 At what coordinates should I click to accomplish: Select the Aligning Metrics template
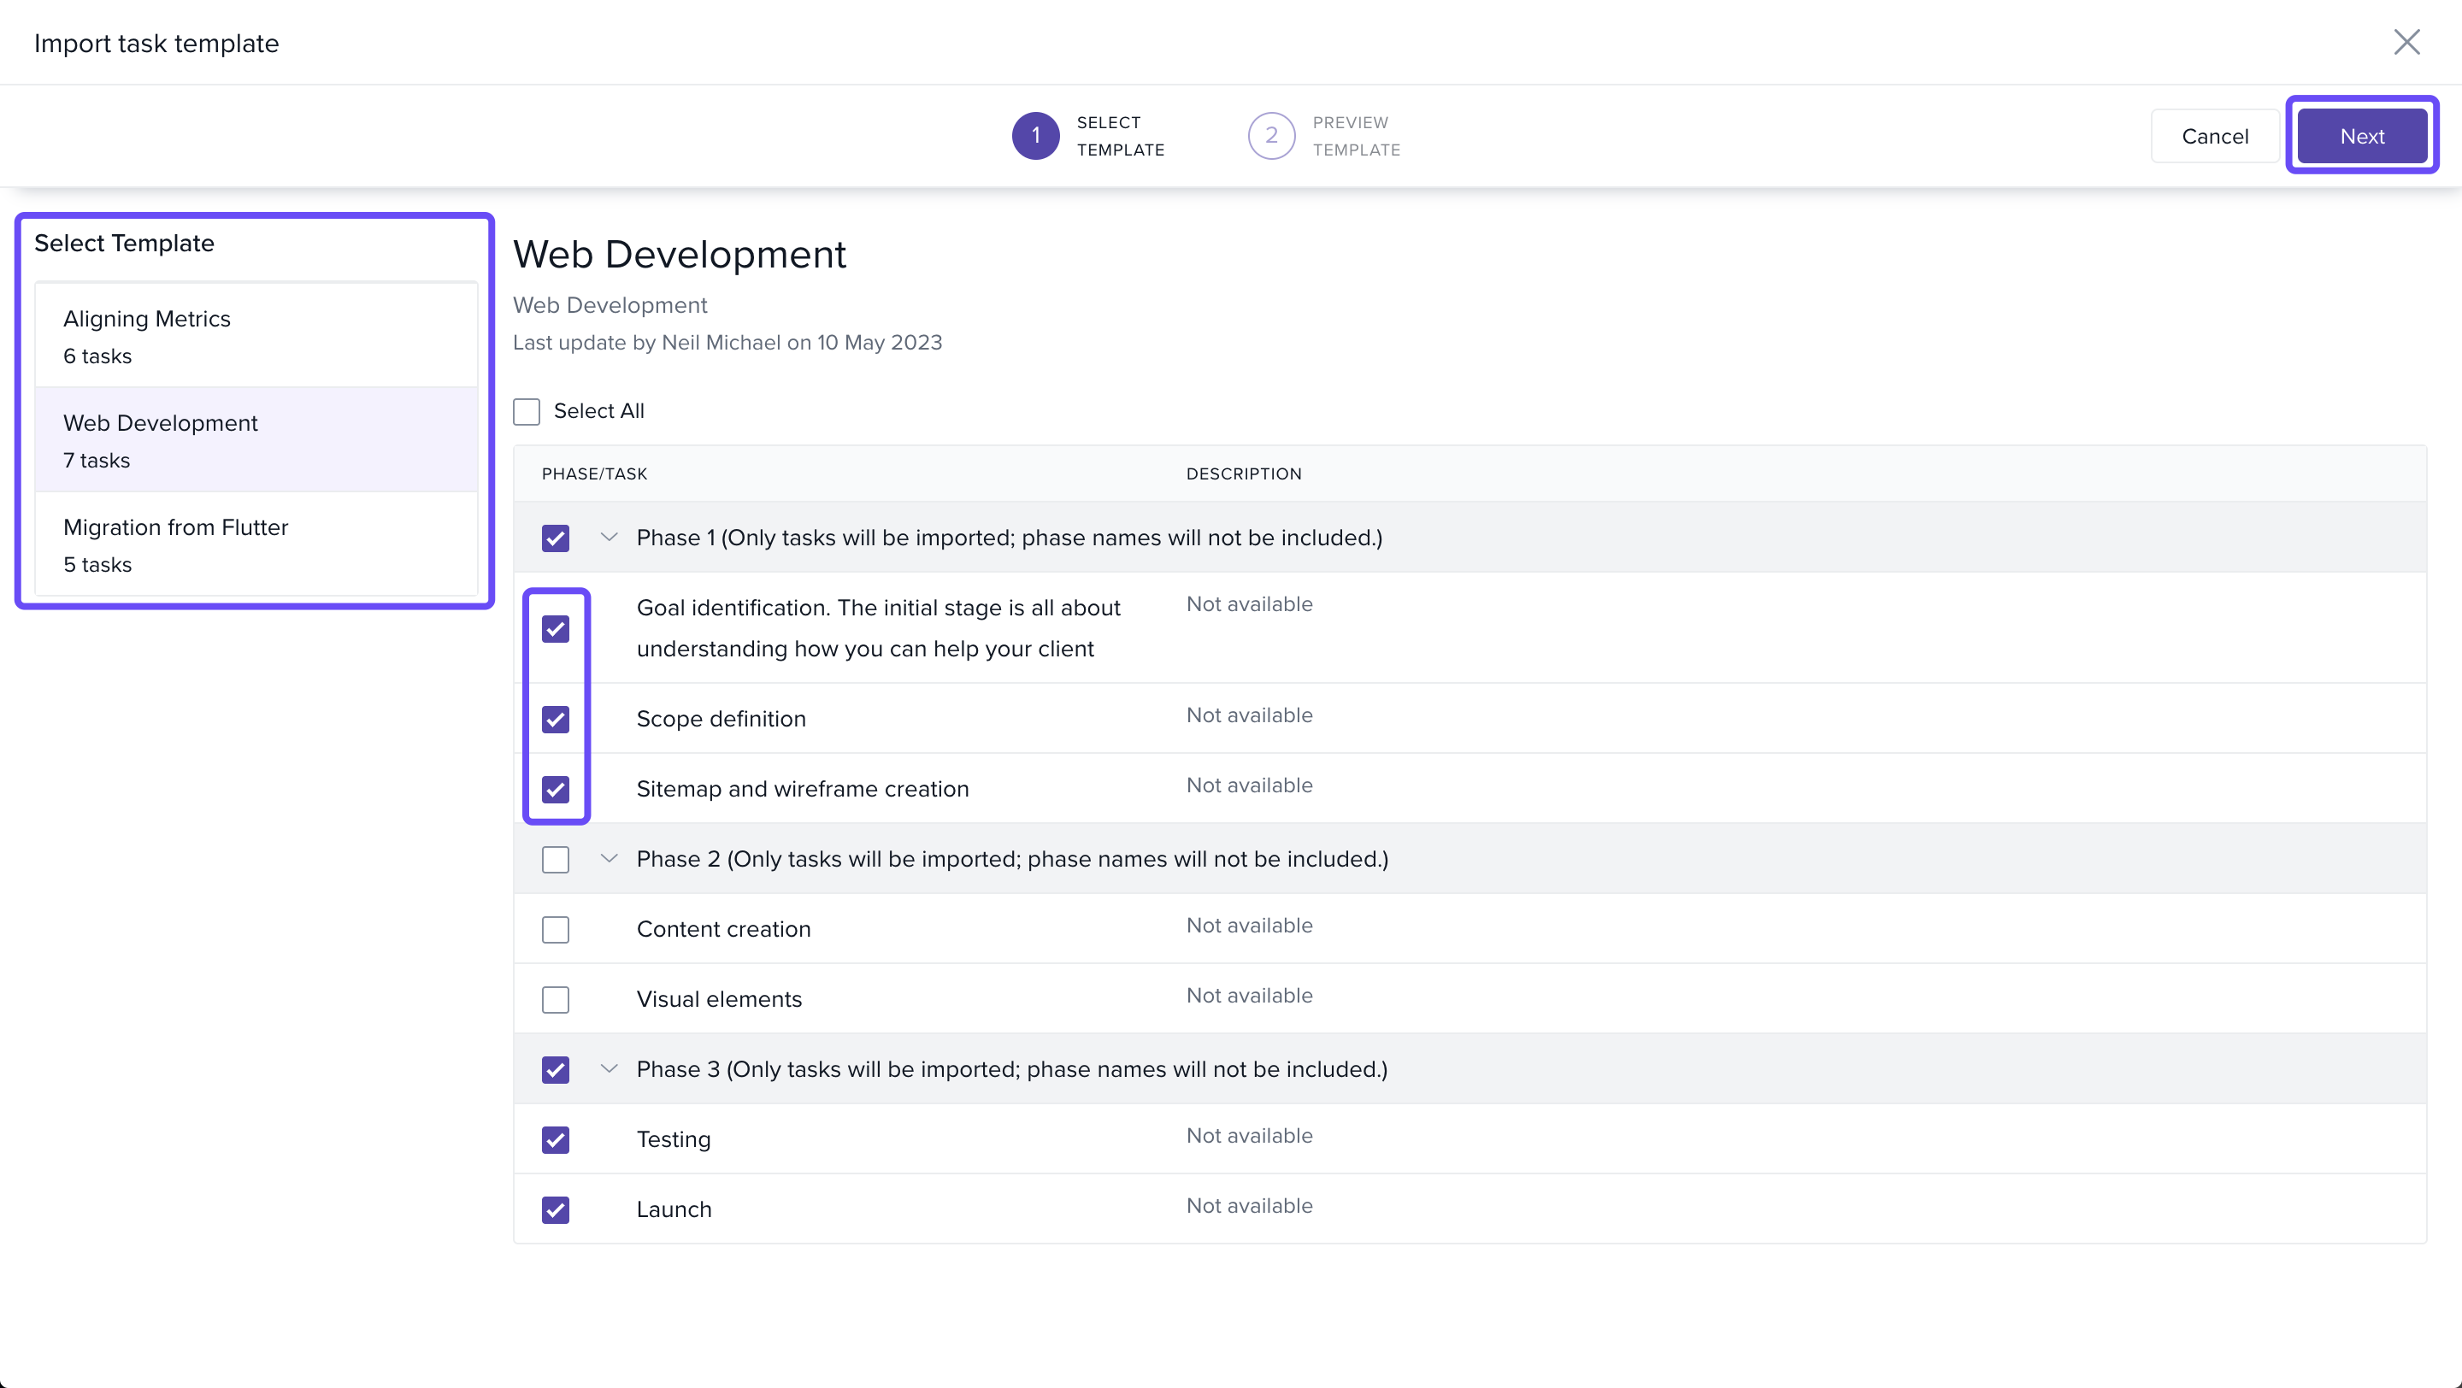tap(256, 336)
